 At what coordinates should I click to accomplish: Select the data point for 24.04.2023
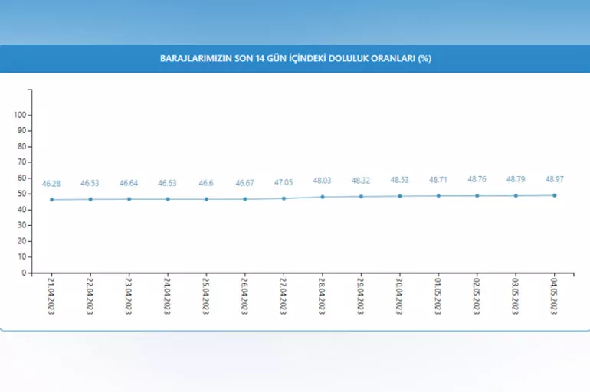[x=168, y=199]
